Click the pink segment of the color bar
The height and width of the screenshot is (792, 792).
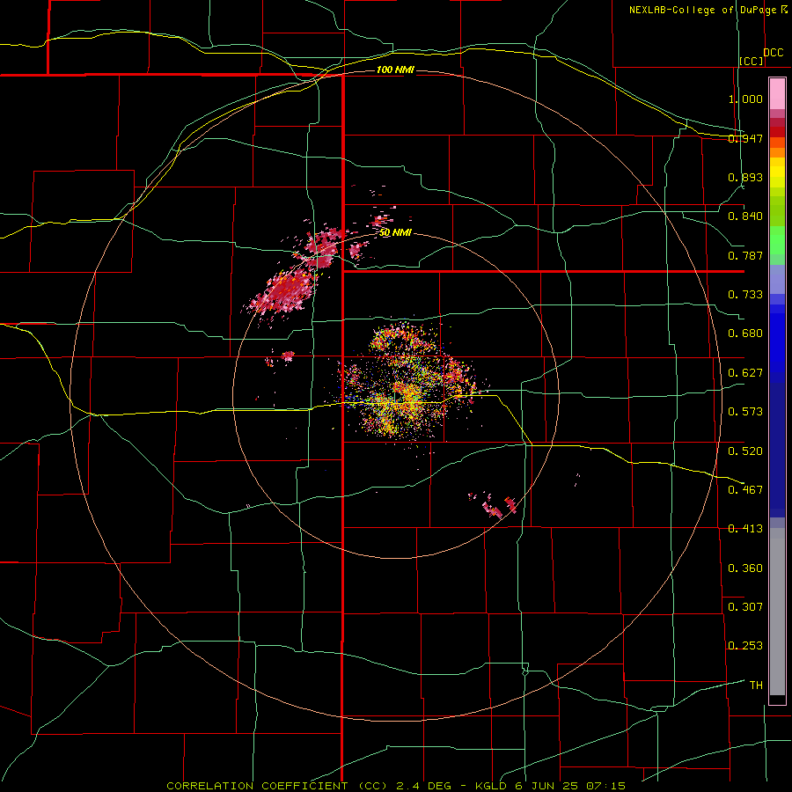(777, 94)
